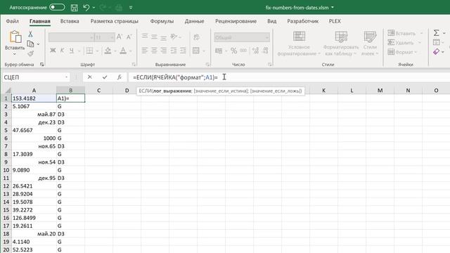Click the Increase indent icon
The height and width of the screenshot is (253, 450).
[x=183, y=51]
